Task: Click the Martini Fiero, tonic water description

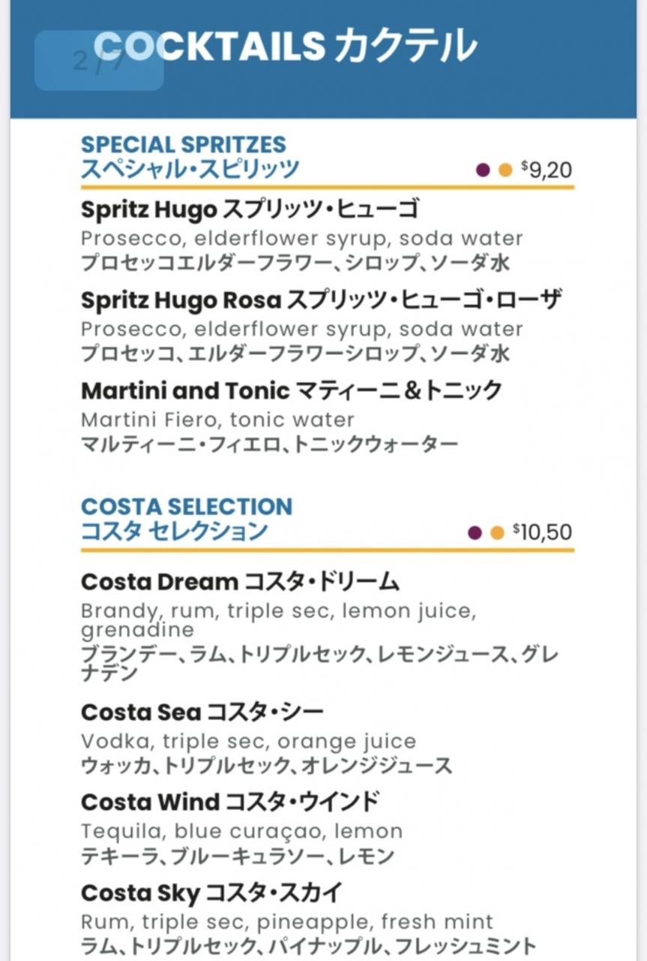Action: pos(217,420)
